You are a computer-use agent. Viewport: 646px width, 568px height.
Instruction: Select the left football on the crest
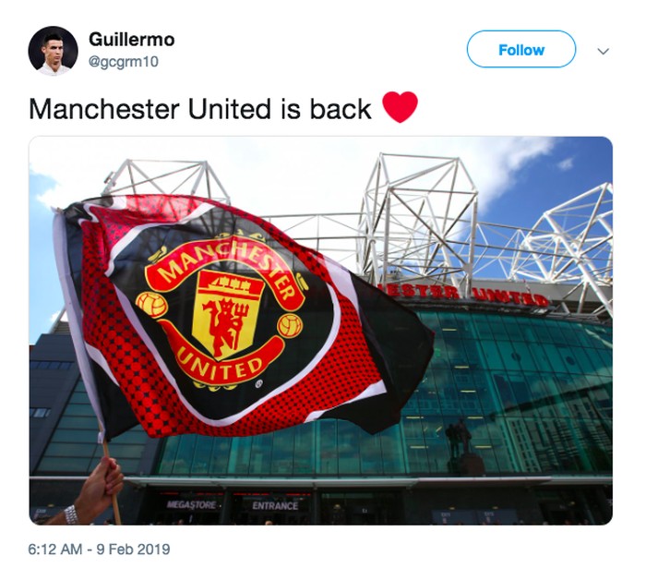coord(151,304)
